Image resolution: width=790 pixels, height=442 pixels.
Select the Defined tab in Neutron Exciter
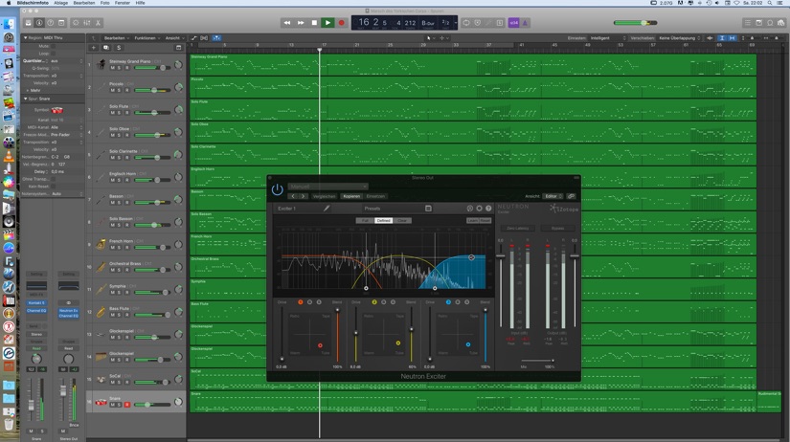pos(383,220)
